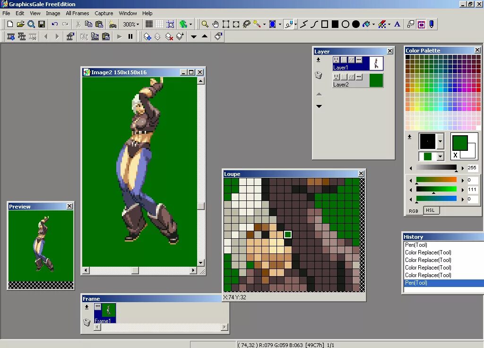Open the Color Replacer options dropdown
Image resolution: width=484 pixels, height=348 pixels.
pyautogui.click(x=389, y=24)
